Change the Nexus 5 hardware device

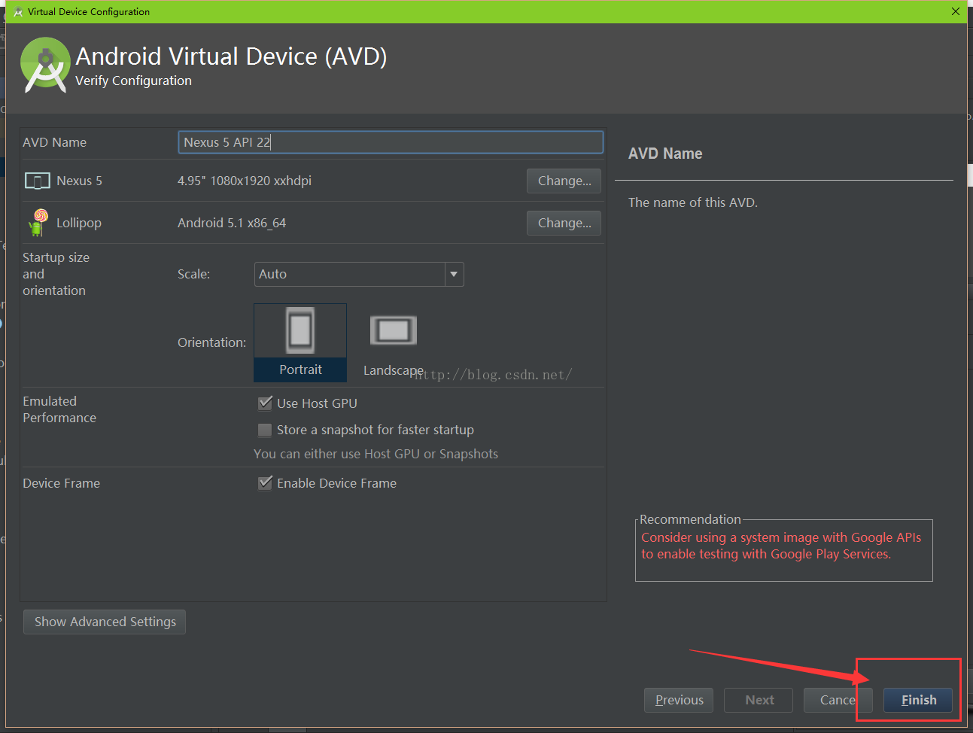pos(564,181)
